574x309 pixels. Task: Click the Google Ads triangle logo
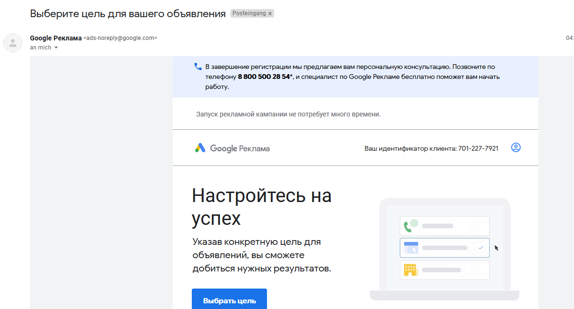point(200,148)
